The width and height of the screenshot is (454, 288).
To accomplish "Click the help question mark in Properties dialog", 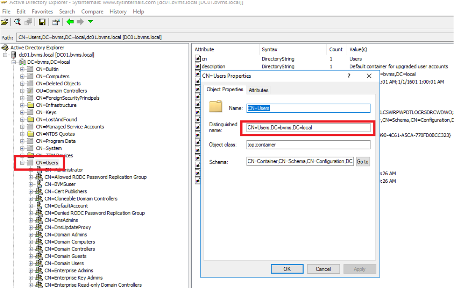I will pyautogui.click(x=349, y=76).
